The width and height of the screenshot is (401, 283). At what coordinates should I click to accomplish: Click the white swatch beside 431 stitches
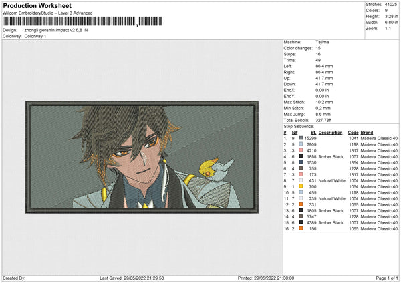click(301, 180)
